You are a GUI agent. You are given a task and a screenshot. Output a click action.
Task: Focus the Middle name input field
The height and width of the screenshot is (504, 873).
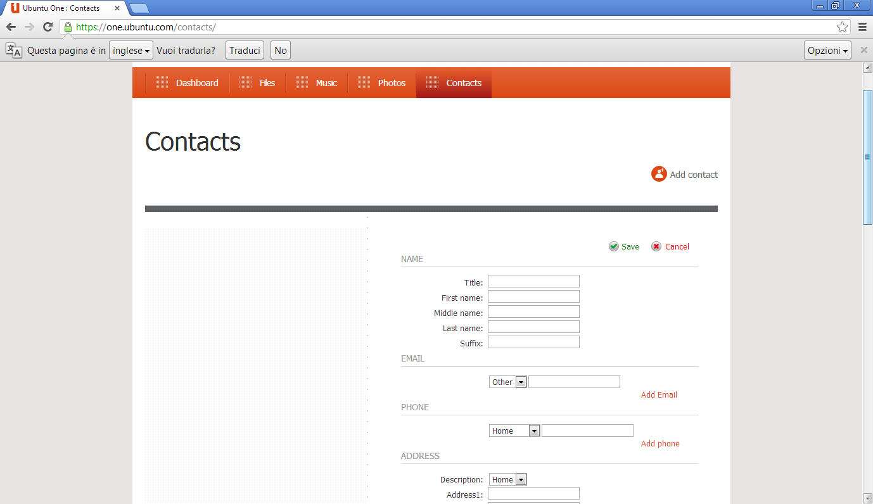[x=533, y=312]
